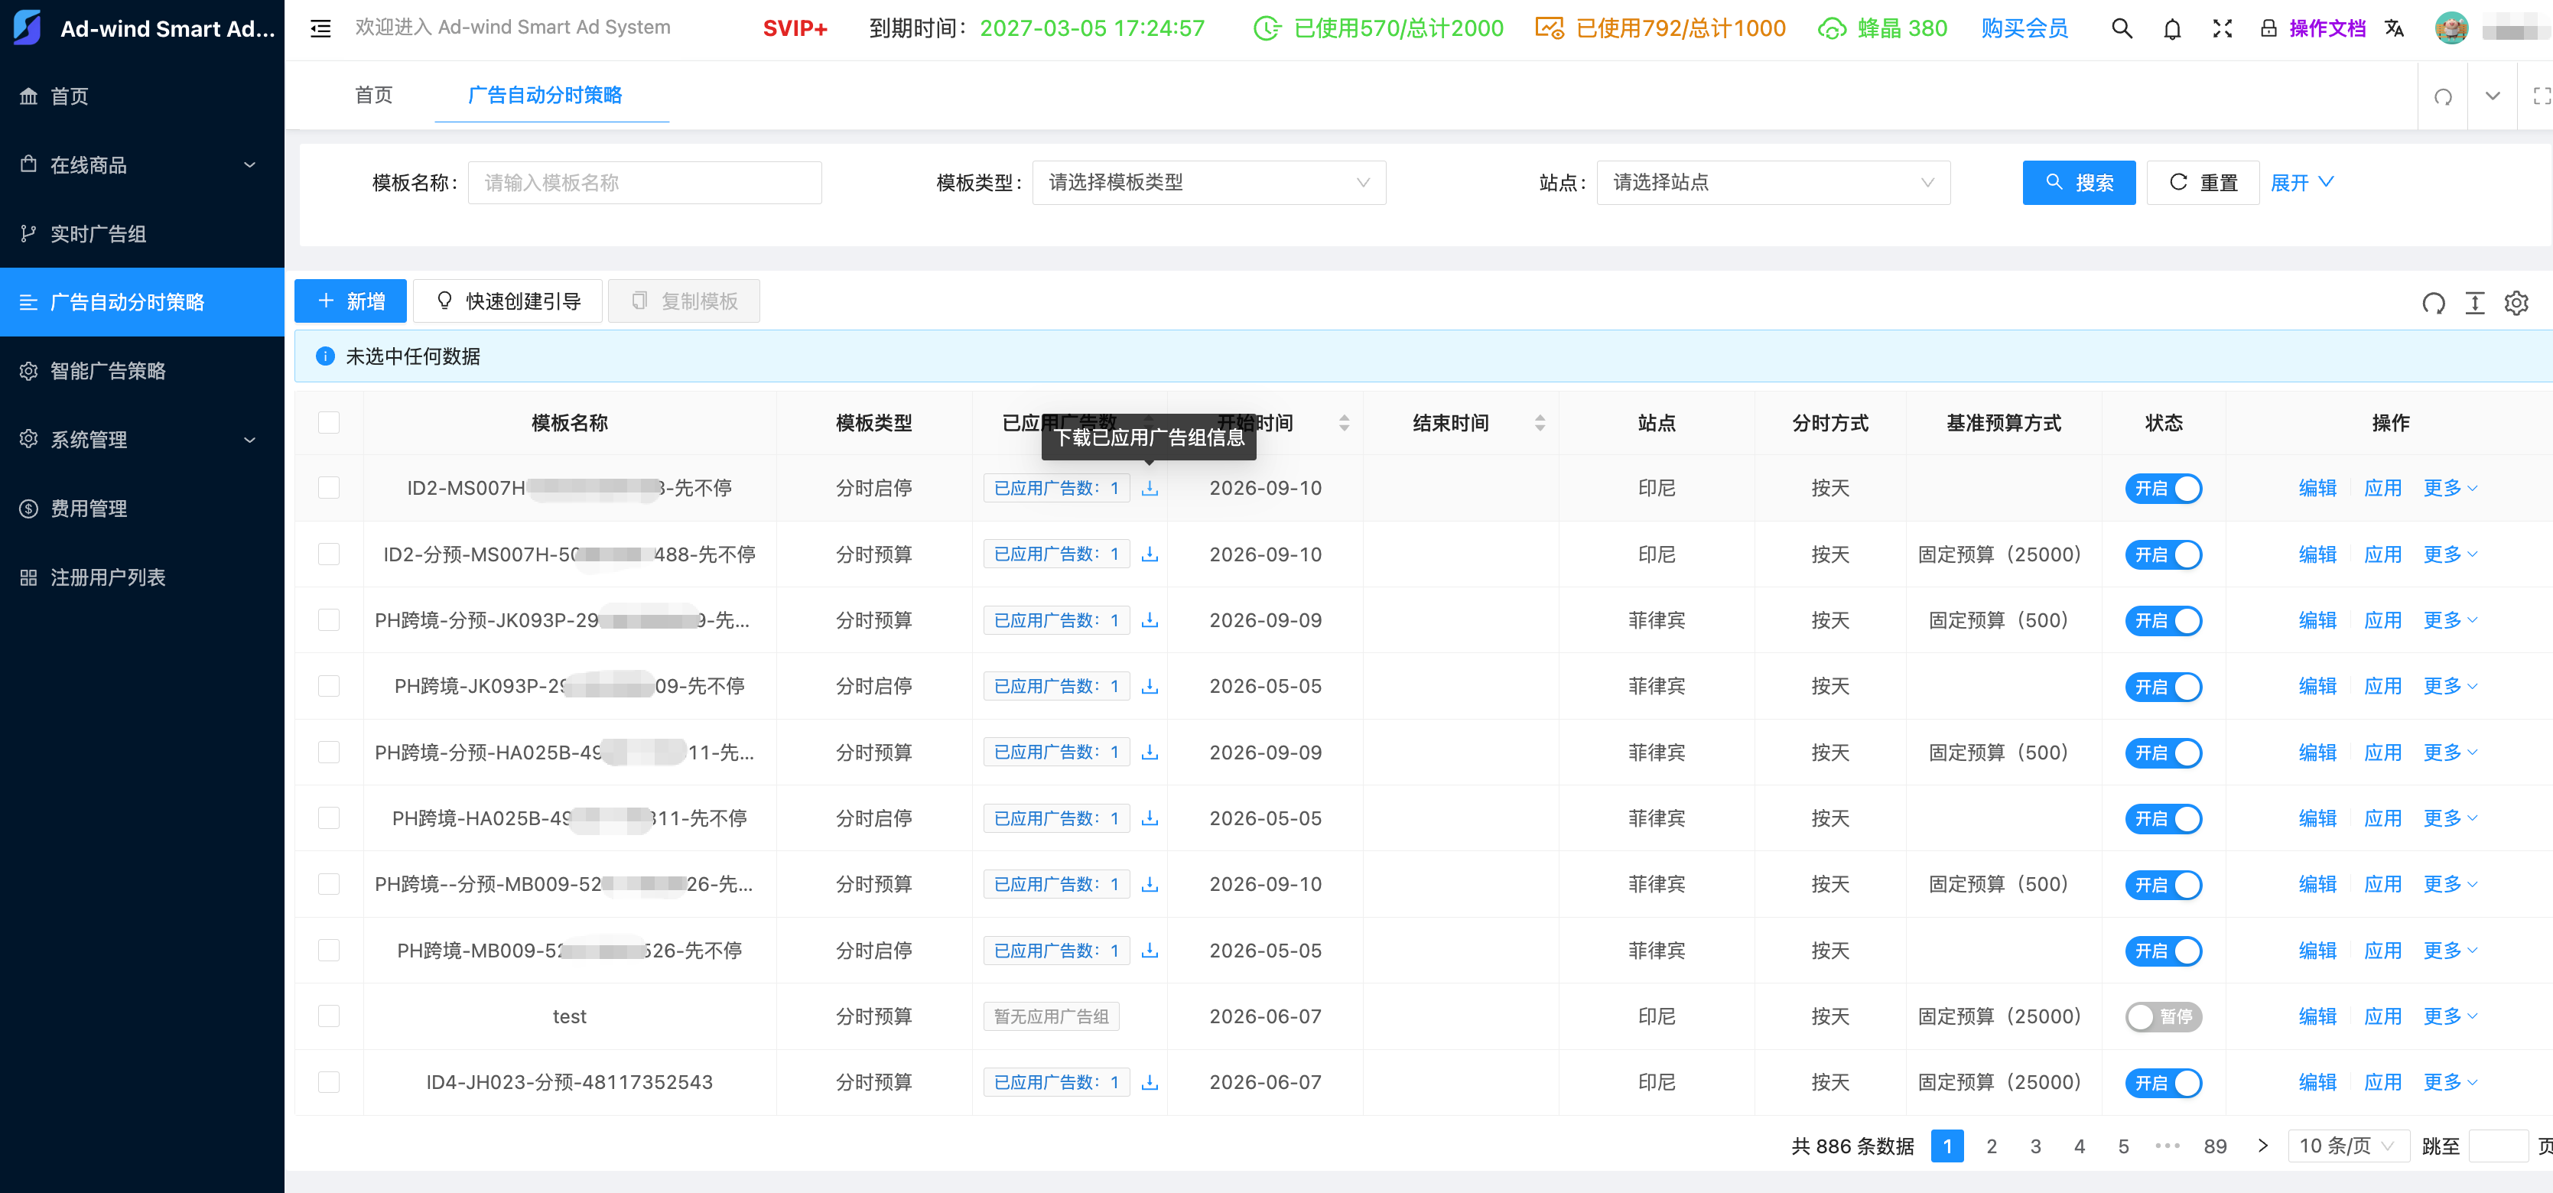
Task: Download ad group info for PH跨境-分预-HA025B row
Action: point(1150,753)
